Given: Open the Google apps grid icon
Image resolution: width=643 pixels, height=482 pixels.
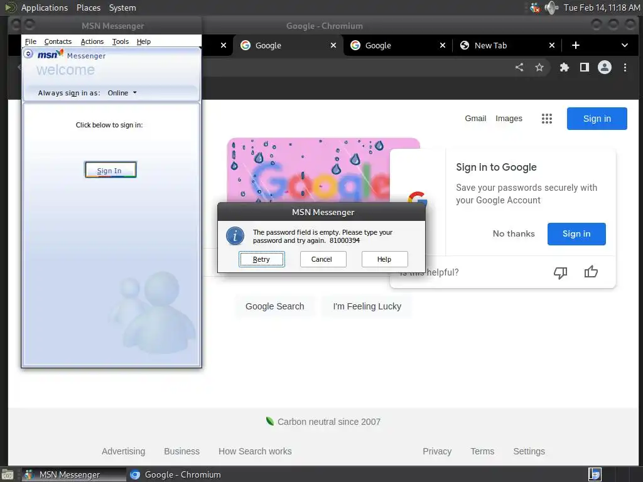Looking at the screenshot, I should click(x=547, y=119).
